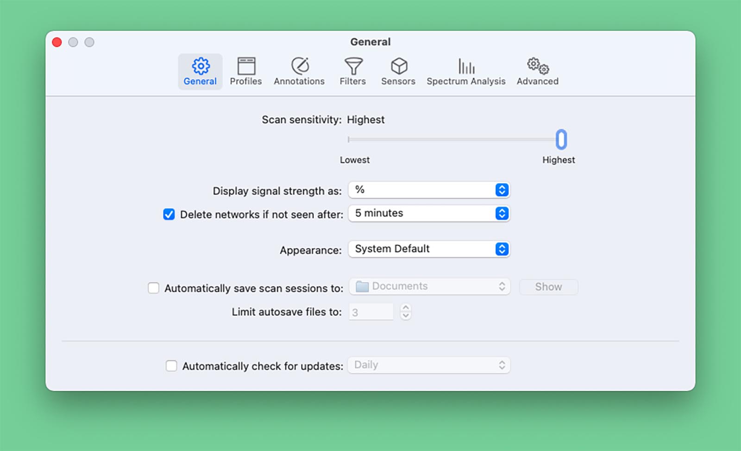
Task: Select the General gear icon
Action: tap(201, 66)
